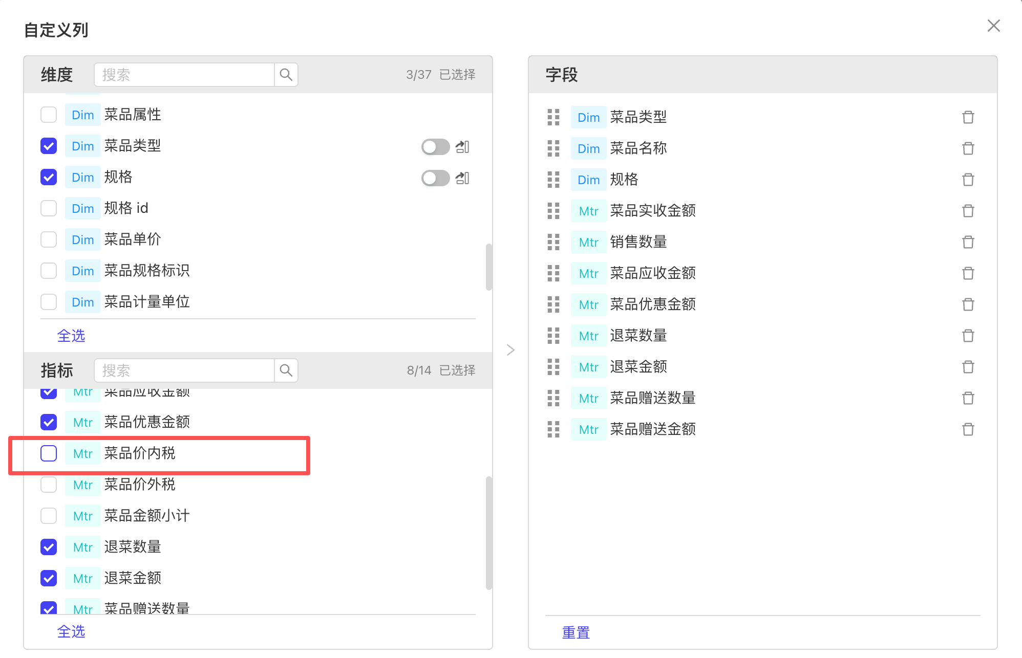This screenshot has height=658, width=1022.
Task: Click search icon in 指标 panel
Action: [x=286, y=370]
